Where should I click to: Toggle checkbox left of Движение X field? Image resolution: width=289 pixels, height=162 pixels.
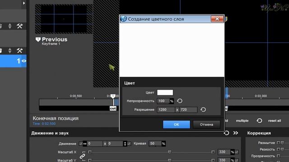tap(80, 144)
